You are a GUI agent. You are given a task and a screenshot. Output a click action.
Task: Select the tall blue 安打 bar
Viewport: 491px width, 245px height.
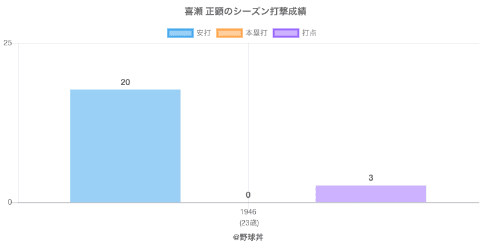pyautogui.click(x=125, y=146)
